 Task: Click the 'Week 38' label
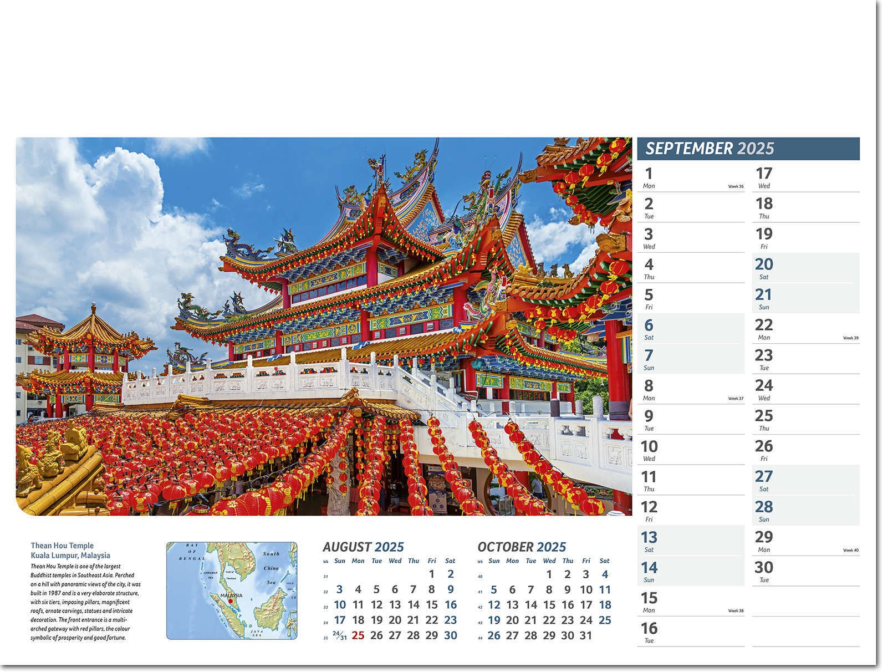[x=736, y=611]
